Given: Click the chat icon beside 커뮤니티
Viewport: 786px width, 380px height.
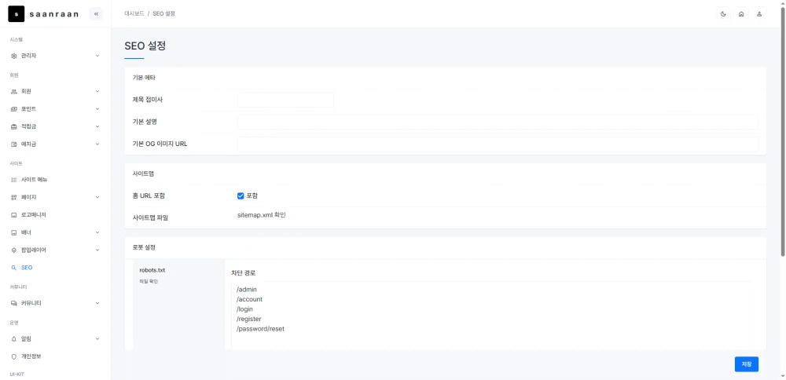Looking at the screenshot, I should [14, 303].
